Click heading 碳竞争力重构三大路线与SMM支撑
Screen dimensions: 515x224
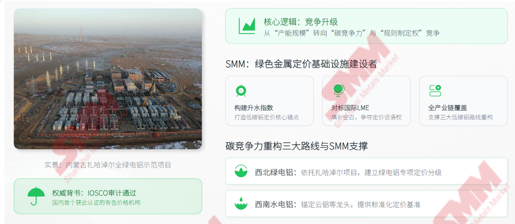pos(296,146)
